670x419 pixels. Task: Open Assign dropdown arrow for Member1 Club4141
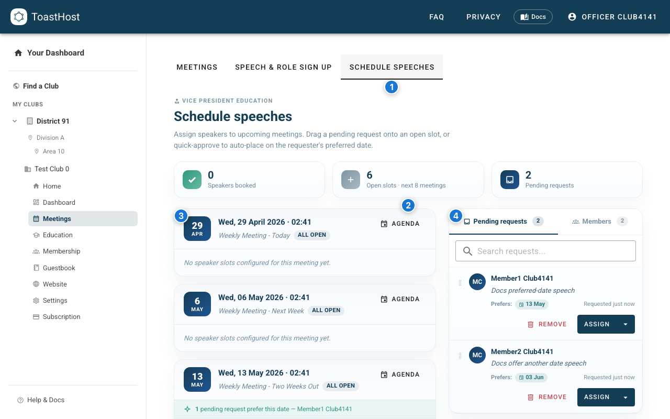coord(626,324)
